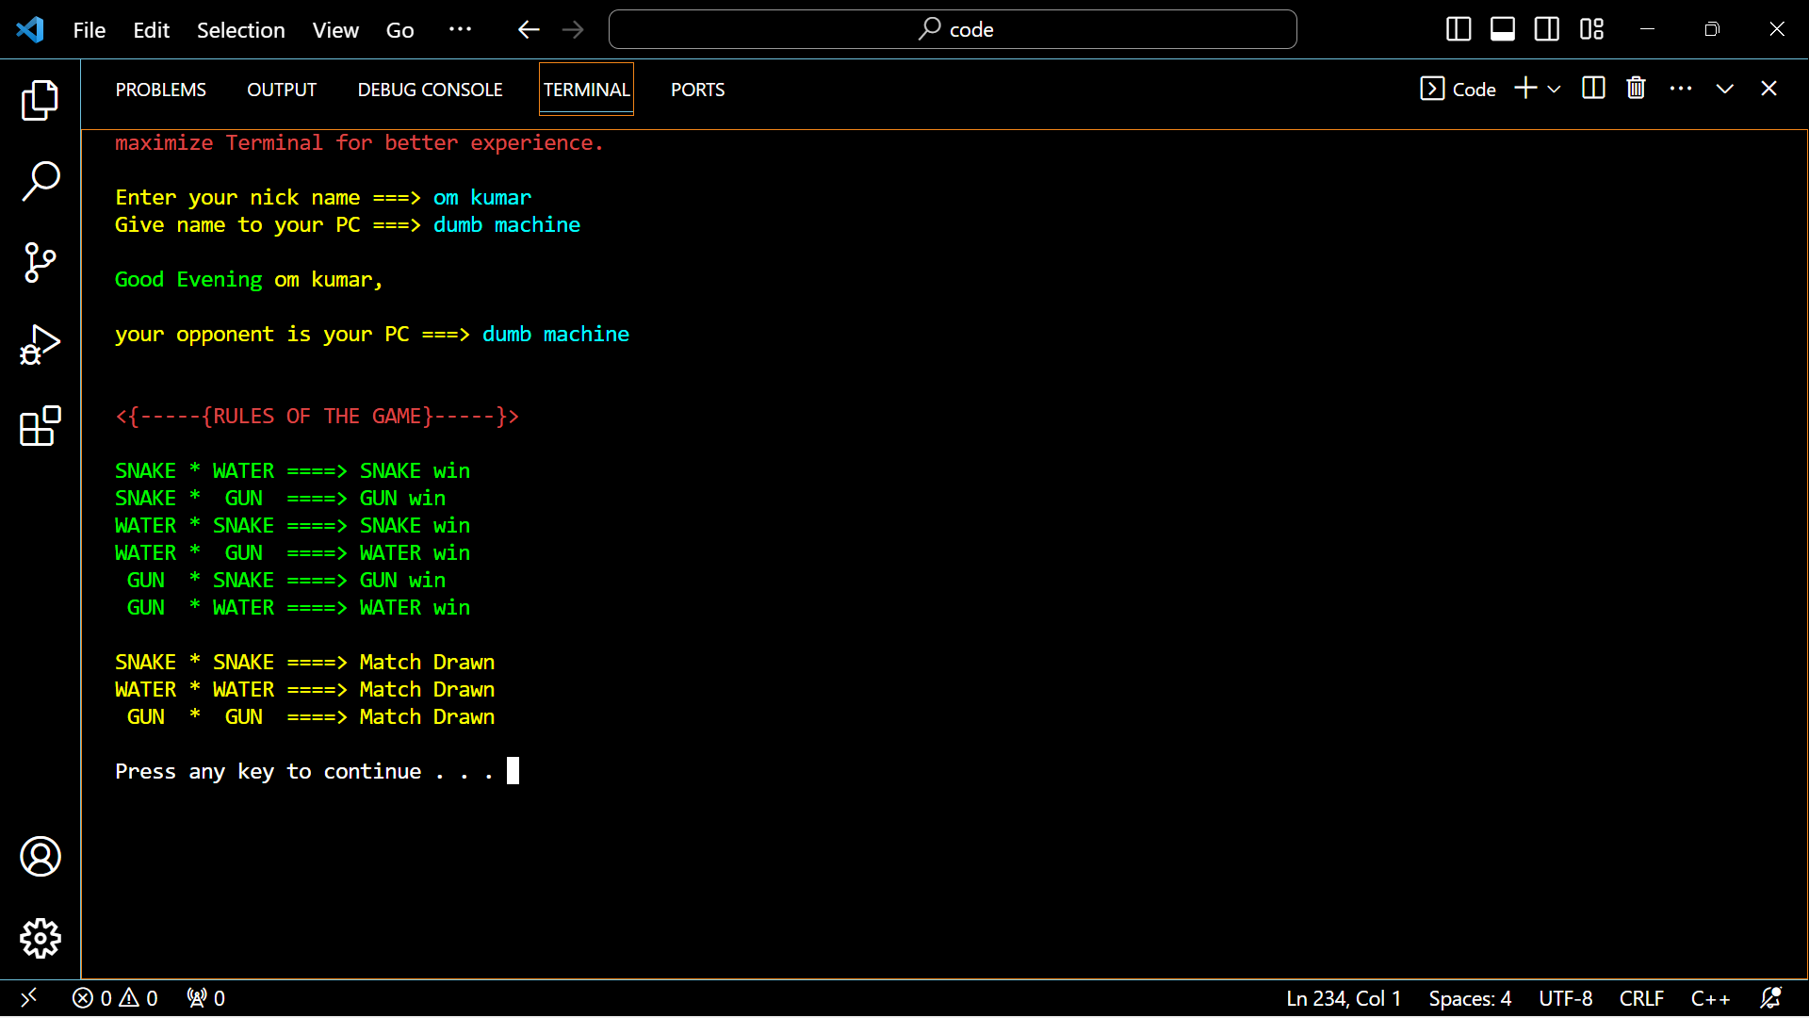
Task: Open the Selection menu
Action: [x=240, y=30]
